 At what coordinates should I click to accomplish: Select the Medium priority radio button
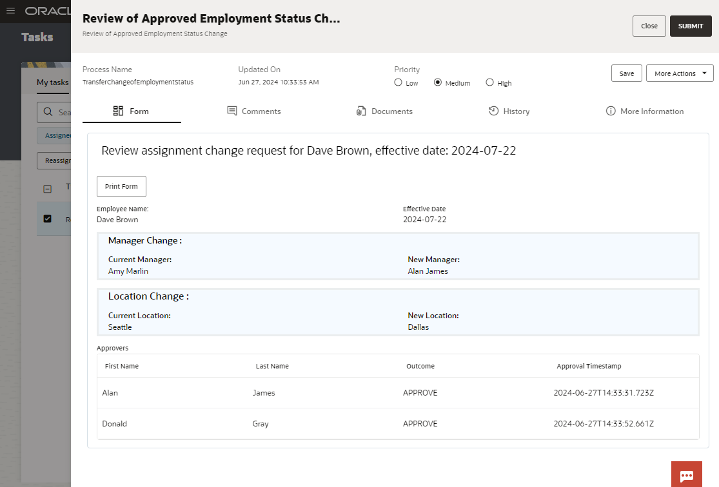[438, 82]
